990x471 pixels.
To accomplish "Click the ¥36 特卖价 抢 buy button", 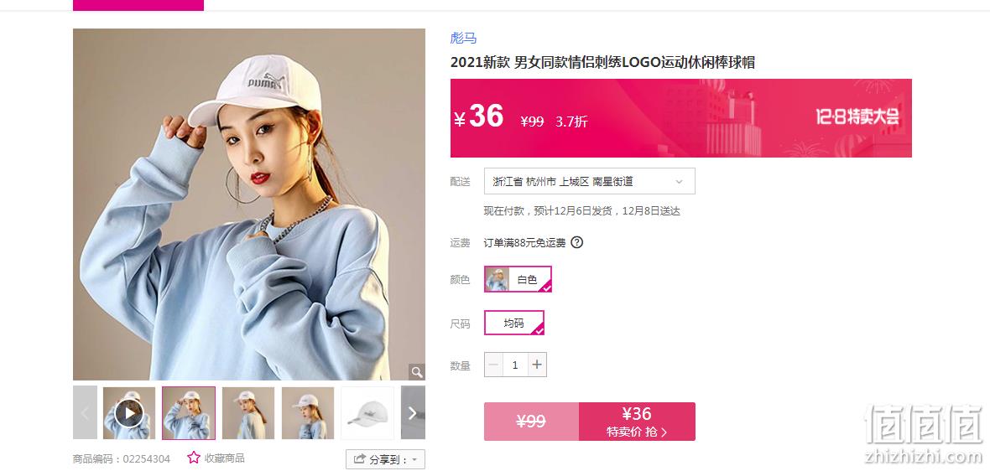I will 637,422.
